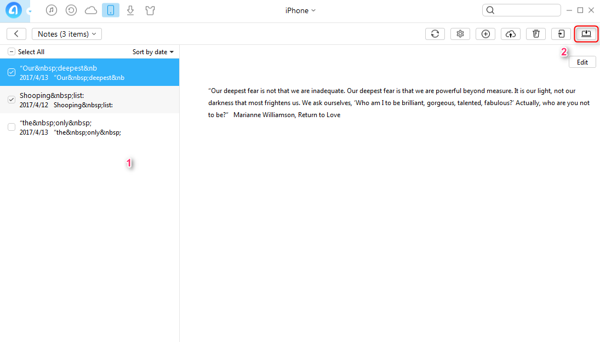This screenshot has height=342, width=600.
Task: Maximize the AnyTrans window
Action: 580,10
